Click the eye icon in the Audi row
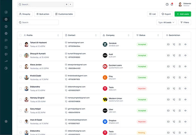 tap(185, 55)
